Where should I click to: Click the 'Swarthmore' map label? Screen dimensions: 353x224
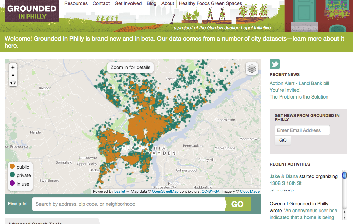pyautogui.click(x=50, y=180)
